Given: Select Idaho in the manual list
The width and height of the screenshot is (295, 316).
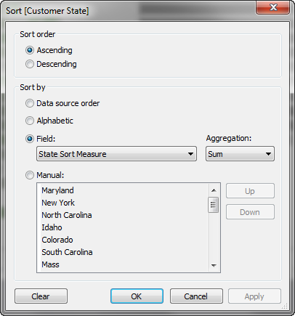Looking at the screenshot, I should click(52, 227).
